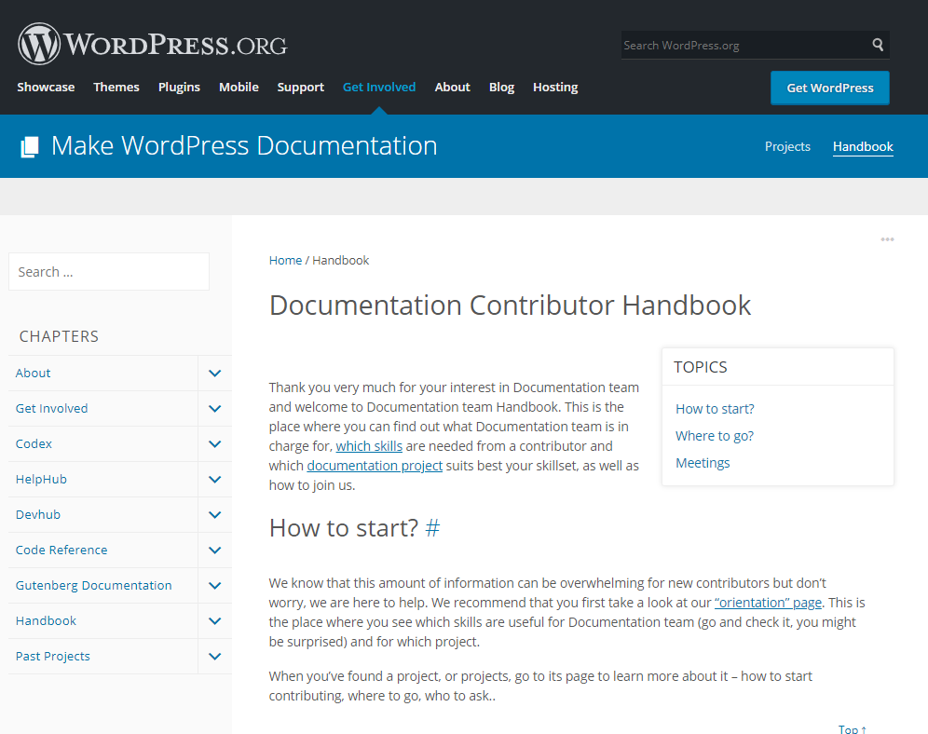Open the Showcase menu item
The width and height of the screenshot is (928, 734).
tap(47, 87)
